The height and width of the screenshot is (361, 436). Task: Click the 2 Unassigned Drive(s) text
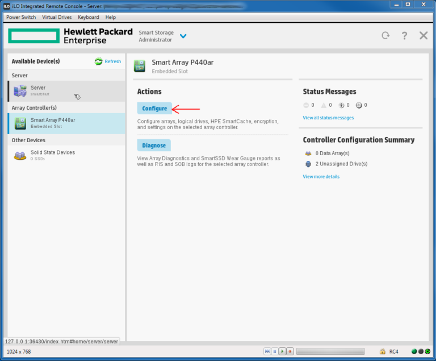tap(341, 164)
